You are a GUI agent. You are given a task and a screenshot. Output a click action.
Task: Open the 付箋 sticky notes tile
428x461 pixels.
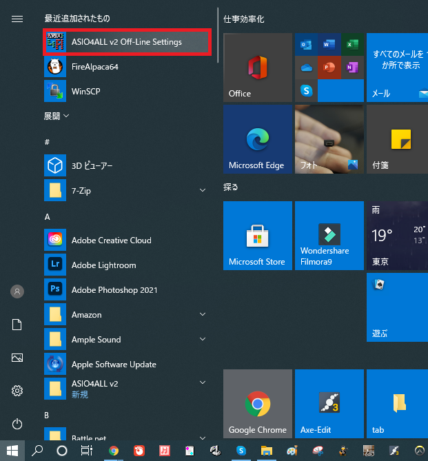coord(397,139)
